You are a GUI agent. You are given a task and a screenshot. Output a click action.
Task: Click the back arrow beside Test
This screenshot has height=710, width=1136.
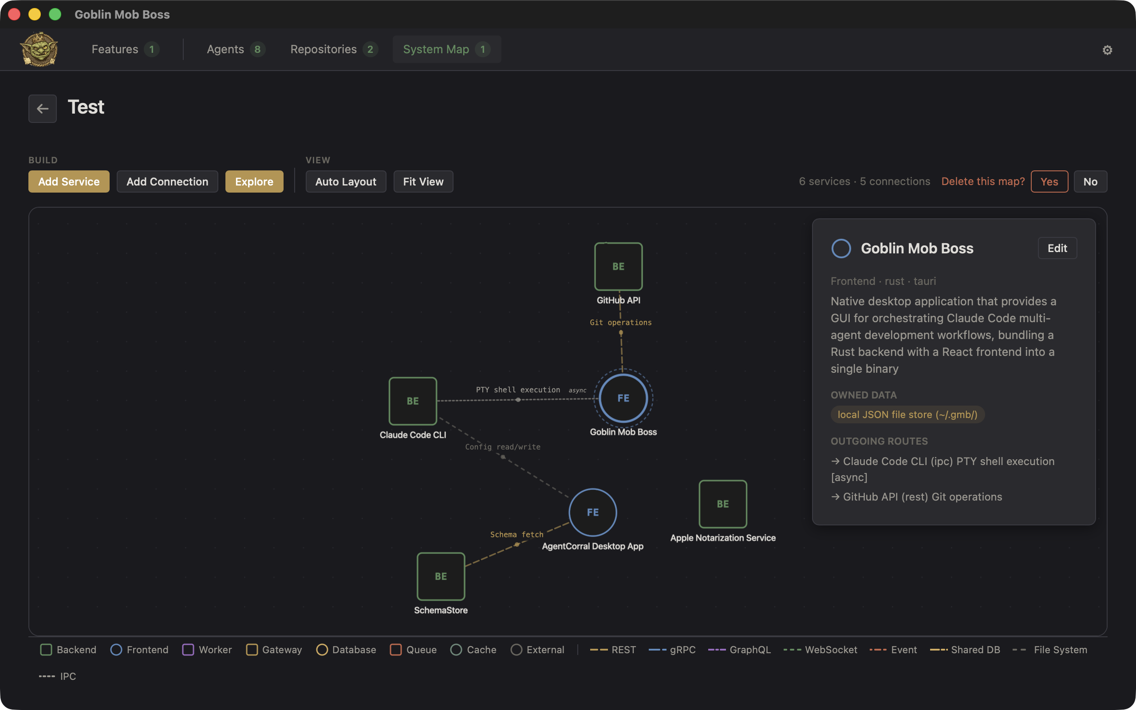(43, 108)
